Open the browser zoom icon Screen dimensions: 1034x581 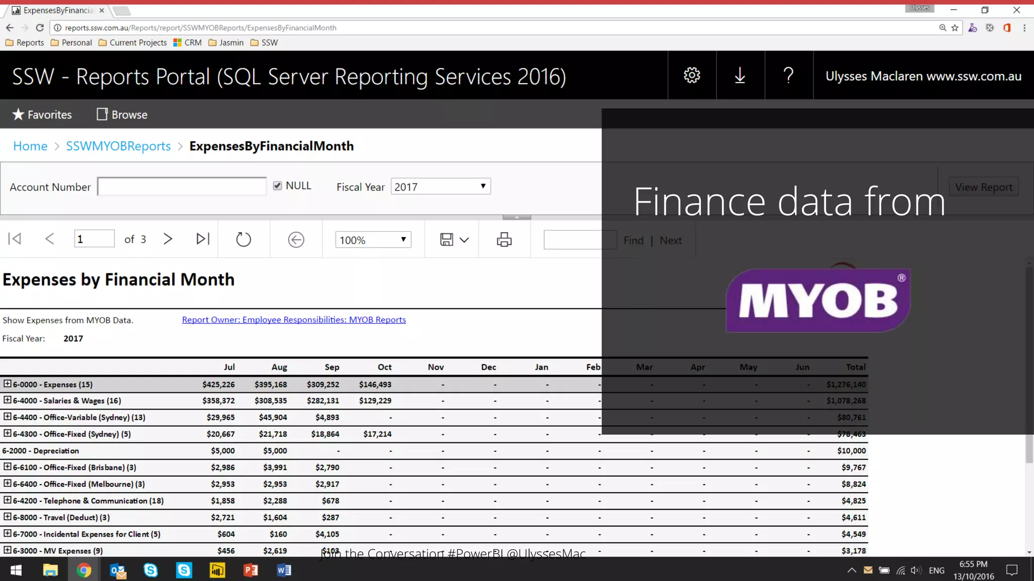pos(942,28)
